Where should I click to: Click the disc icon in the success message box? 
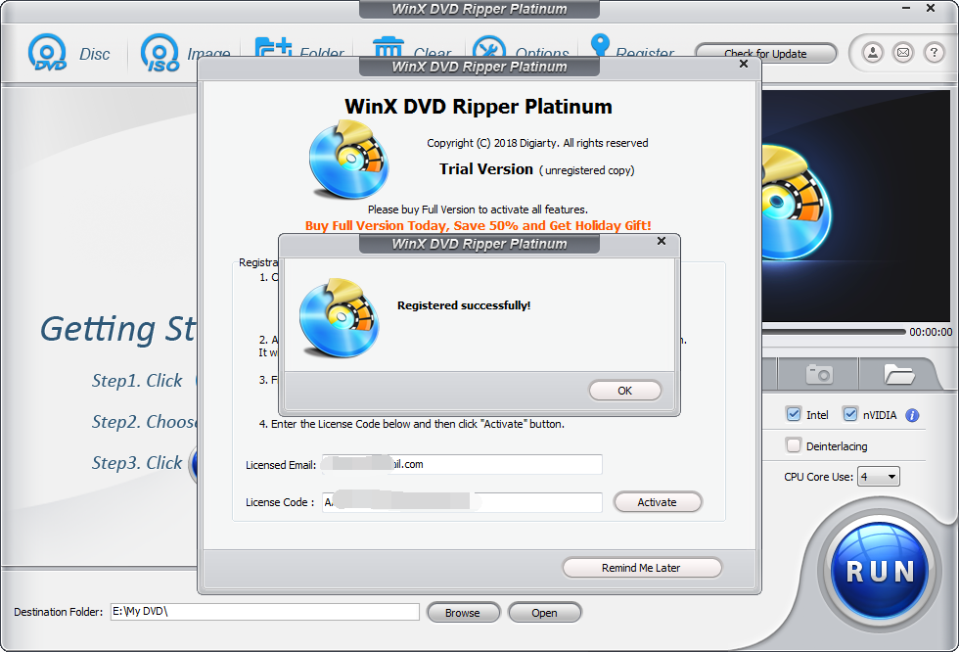pos(340,318)
